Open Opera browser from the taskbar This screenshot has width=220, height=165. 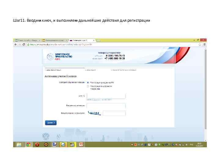click(37, 145)
